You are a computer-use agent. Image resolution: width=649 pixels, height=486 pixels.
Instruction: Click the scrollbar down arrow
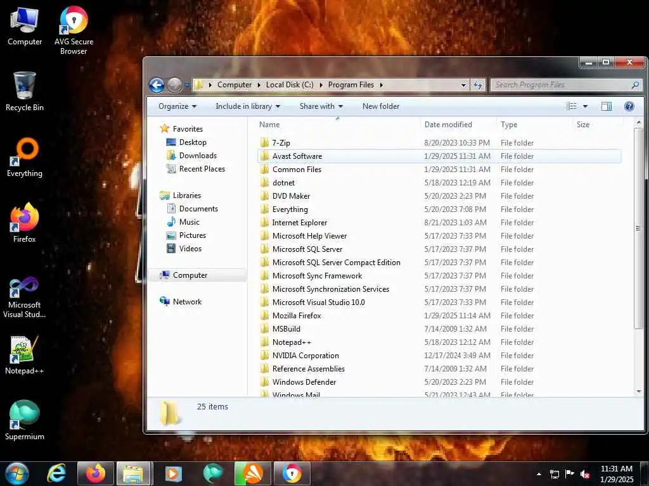click(638, 391)
